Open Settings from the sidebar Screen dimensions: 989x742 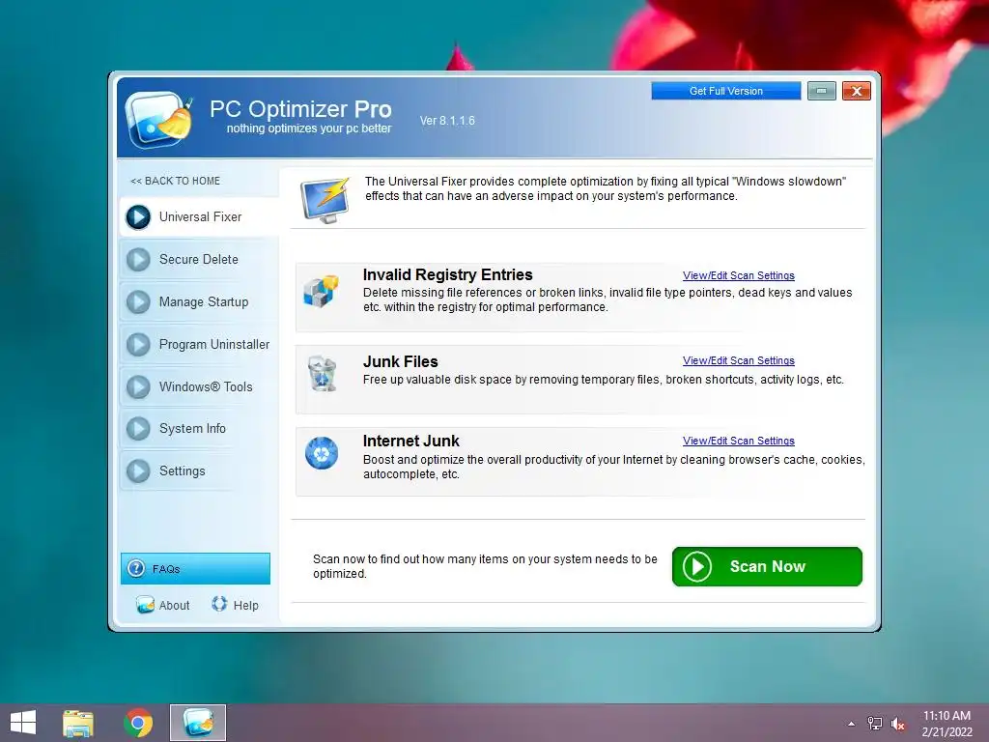(x=199, y=471)
